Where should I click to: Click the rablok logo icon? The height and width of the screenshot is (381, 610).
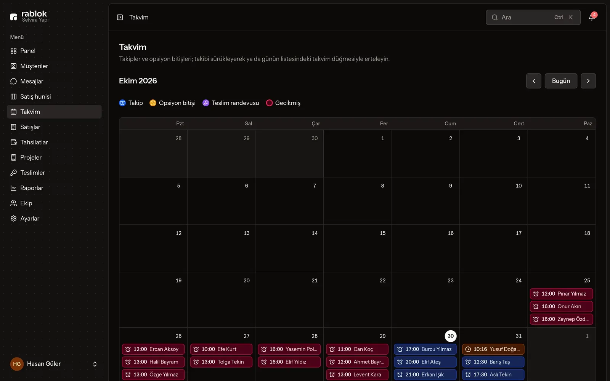pyautogui.click(x=14, y=17)
